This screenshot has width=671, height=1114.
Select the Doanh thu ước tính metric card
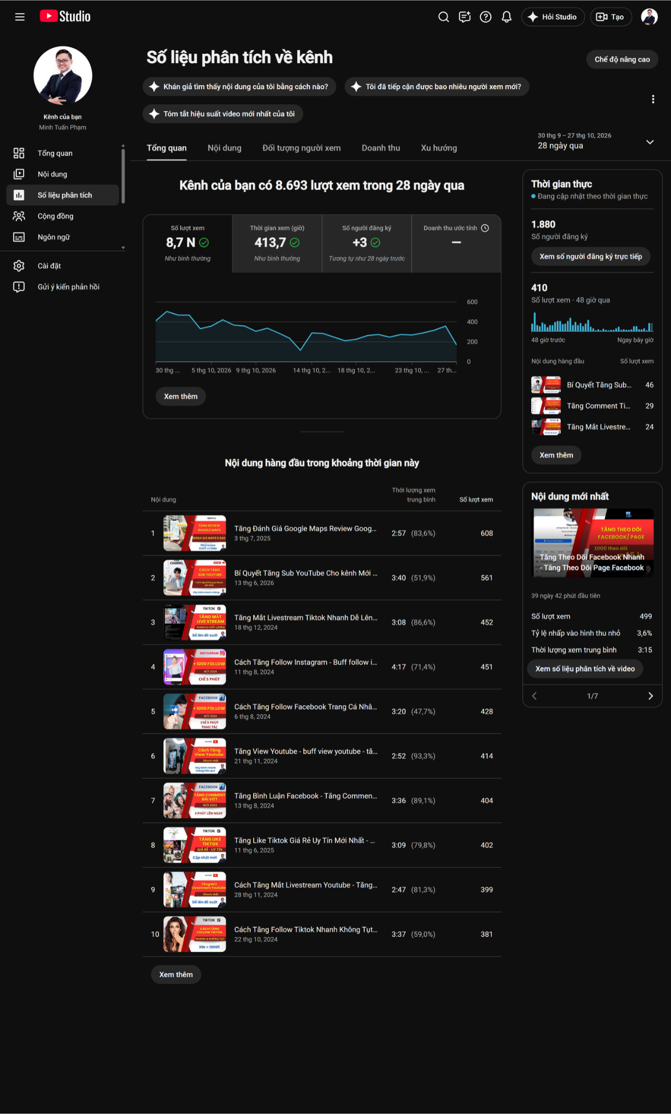(x=456, y=243)
